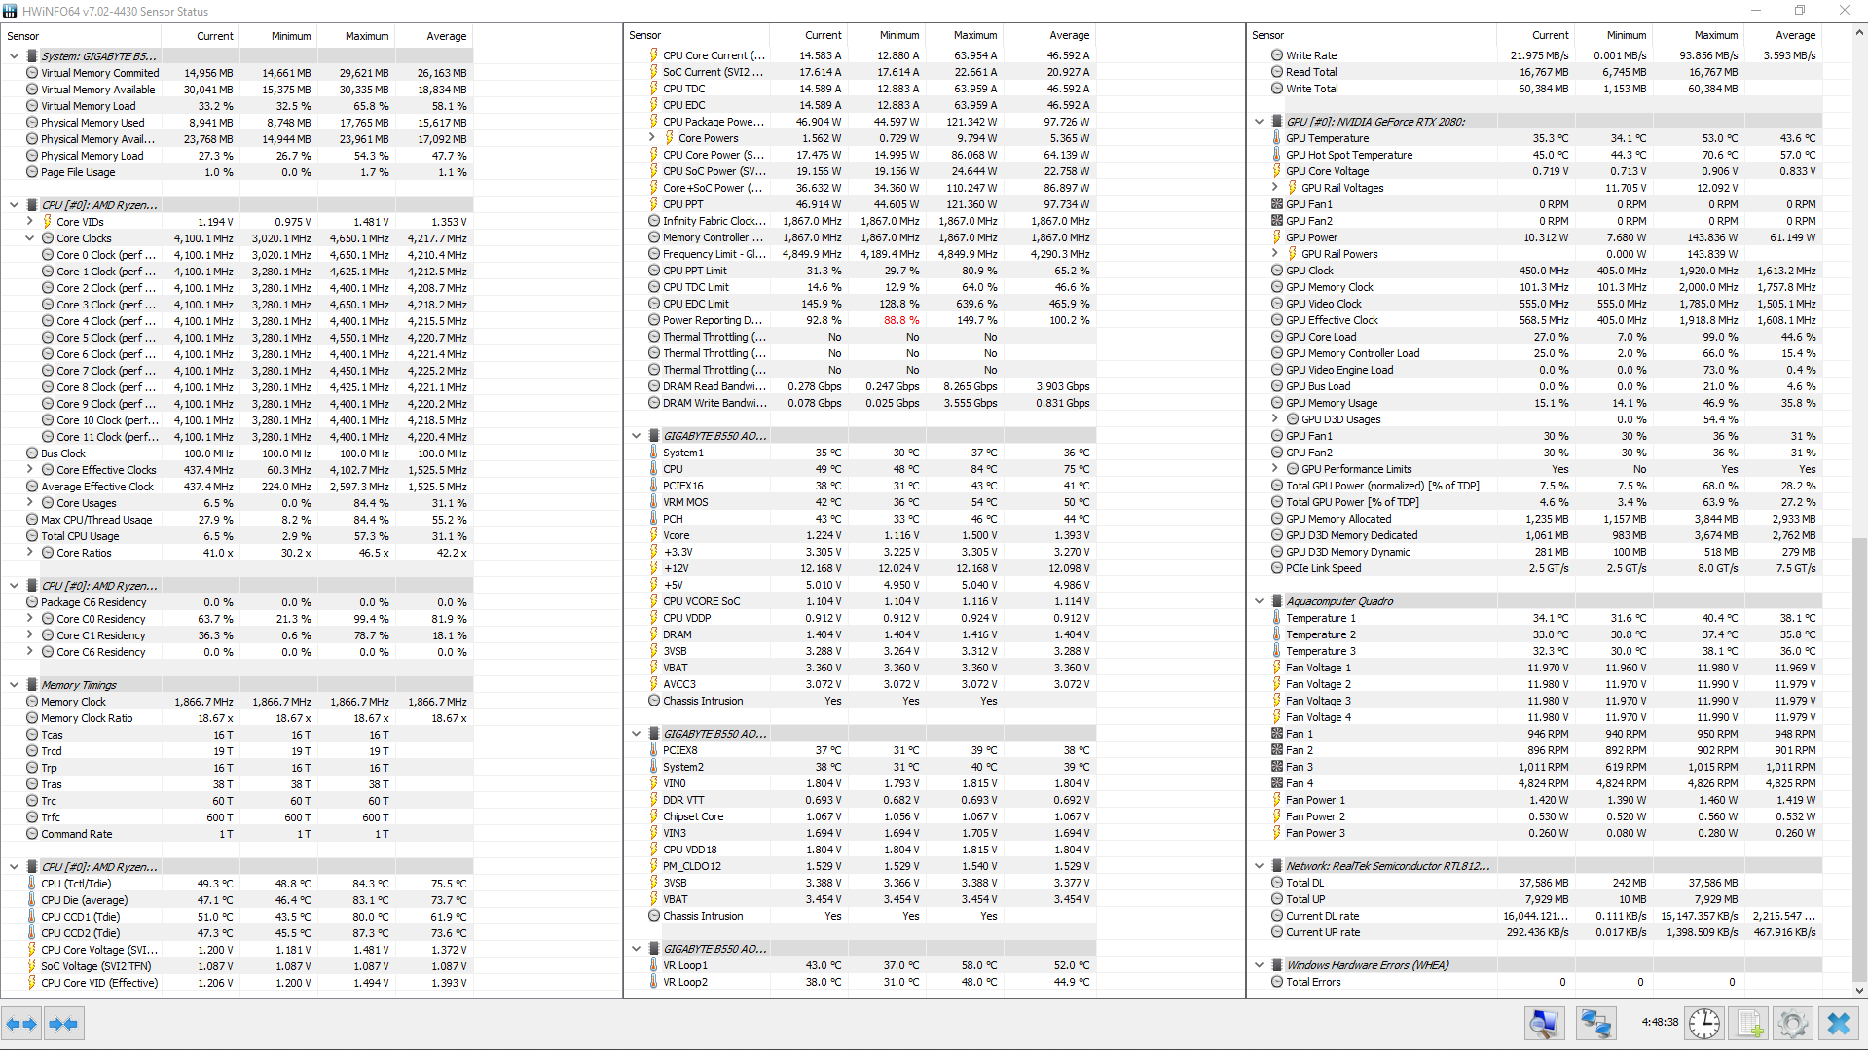Click the remote monitoring networked-computers icon

tap(1596, 1024)
